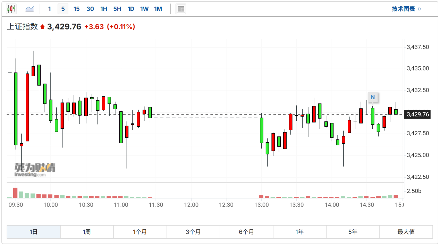Select the 最大值 range tab
Screen dimensions: 440x247
tap(406, 232)
